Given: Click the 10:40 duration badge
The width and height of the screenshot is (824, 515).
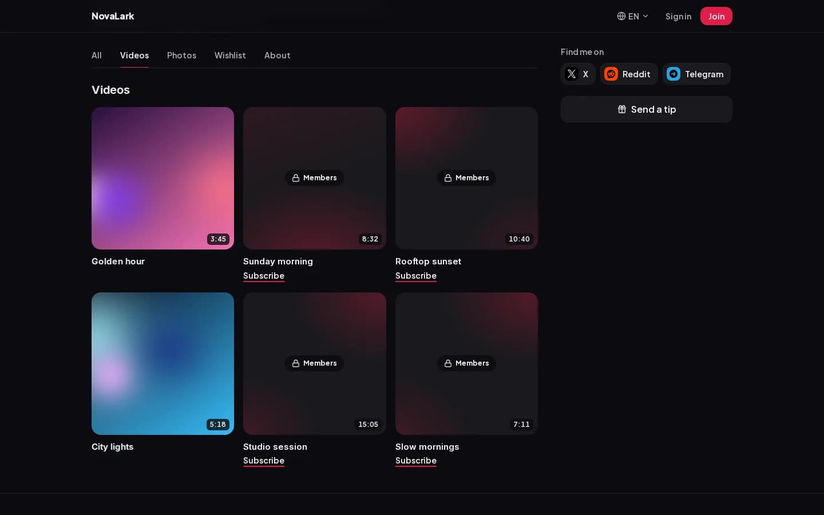Looking at the screenshot, I should (x=519, y=239).
